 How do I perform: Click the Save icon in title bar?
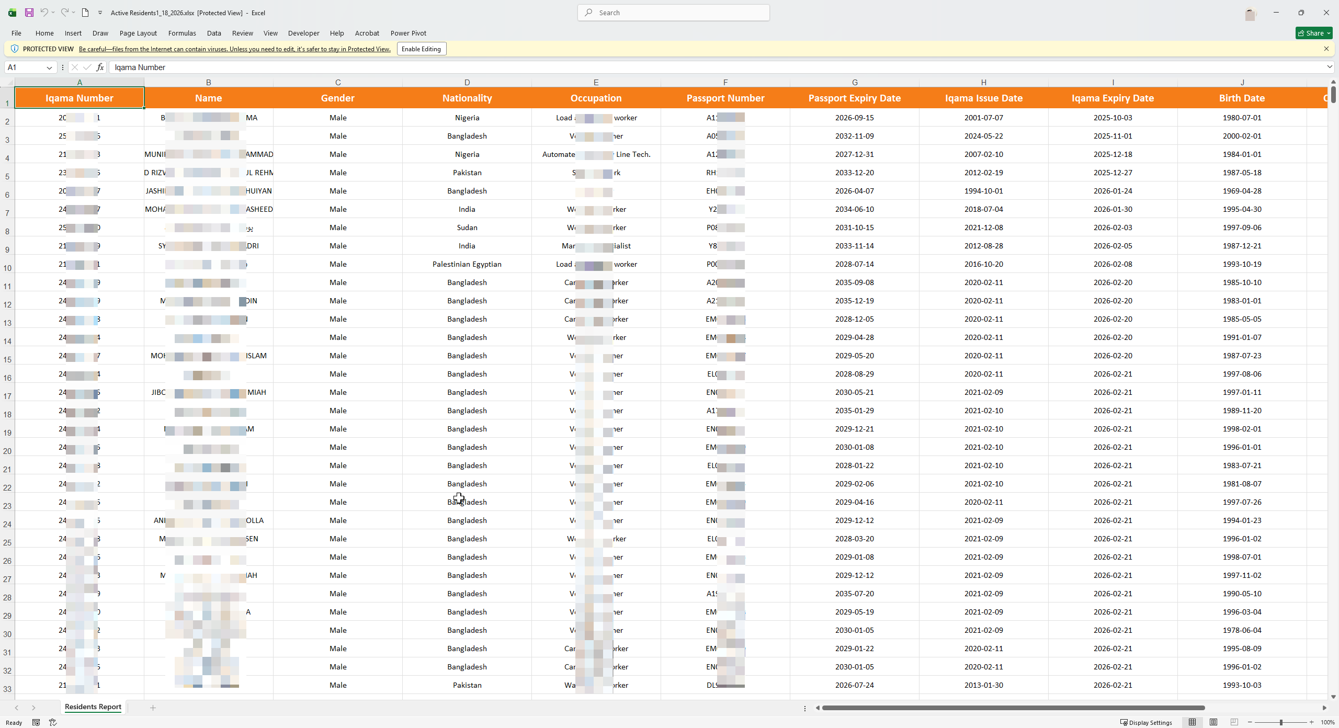[x=29, y=13]
